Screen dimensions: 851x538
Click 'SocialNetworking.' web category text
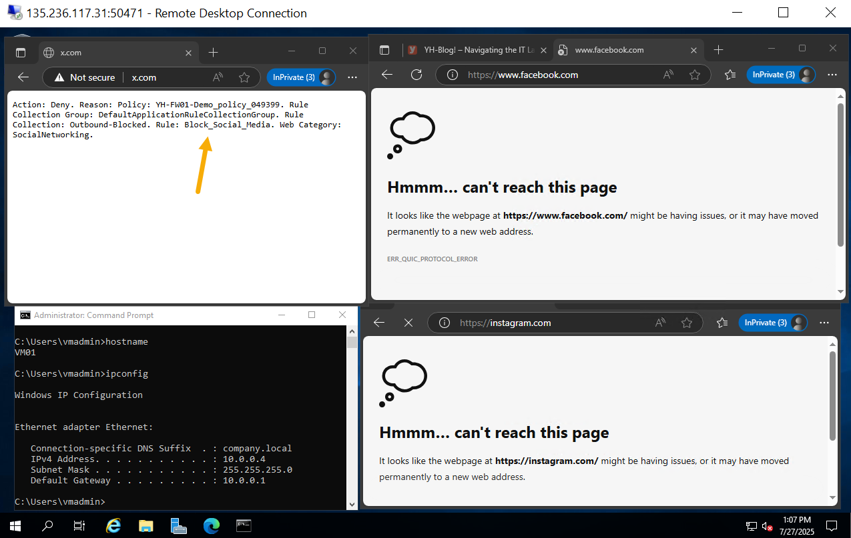tap(53, 135)
